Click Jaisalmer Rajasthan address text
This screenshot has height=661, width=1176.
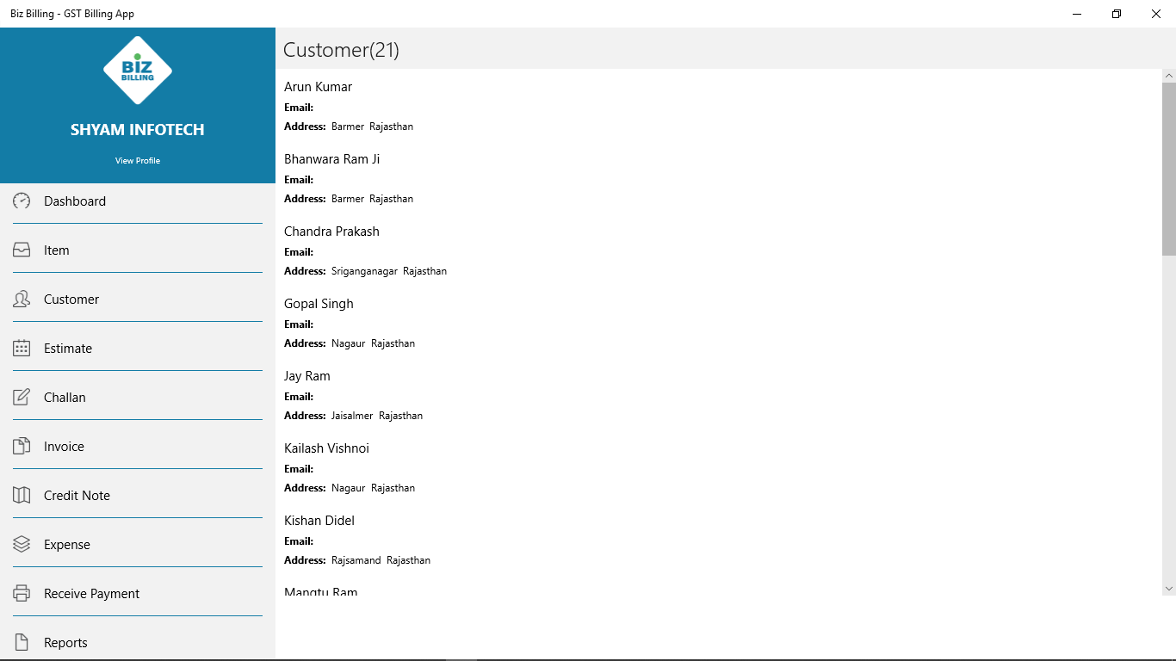(377, 416)
